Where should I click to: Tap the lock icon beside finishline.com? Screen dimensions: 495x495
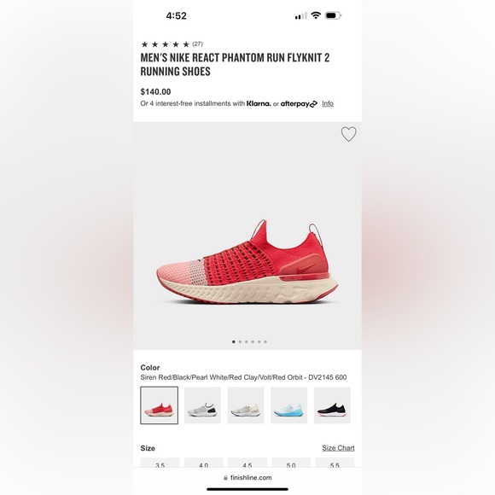[225, 478]
